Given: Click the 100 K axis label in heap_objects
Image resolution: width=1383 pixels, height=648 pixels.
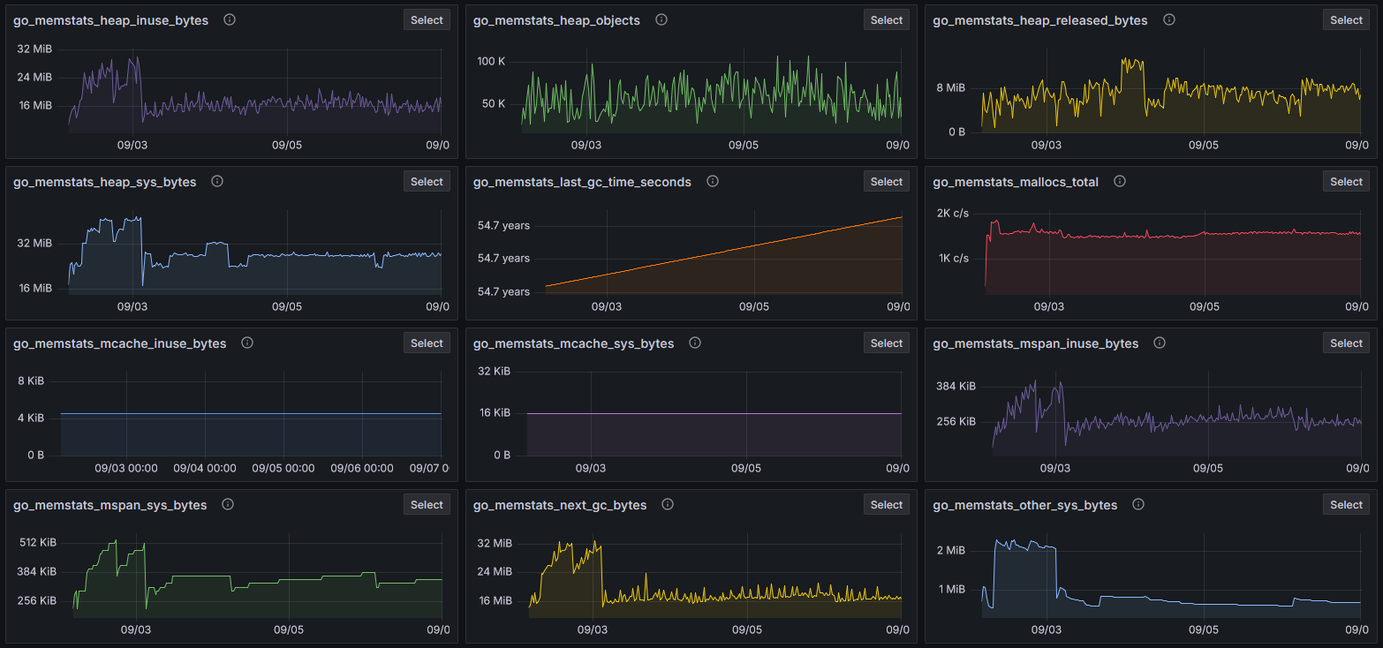Looking at the screenshot, I should pos(491,61).
